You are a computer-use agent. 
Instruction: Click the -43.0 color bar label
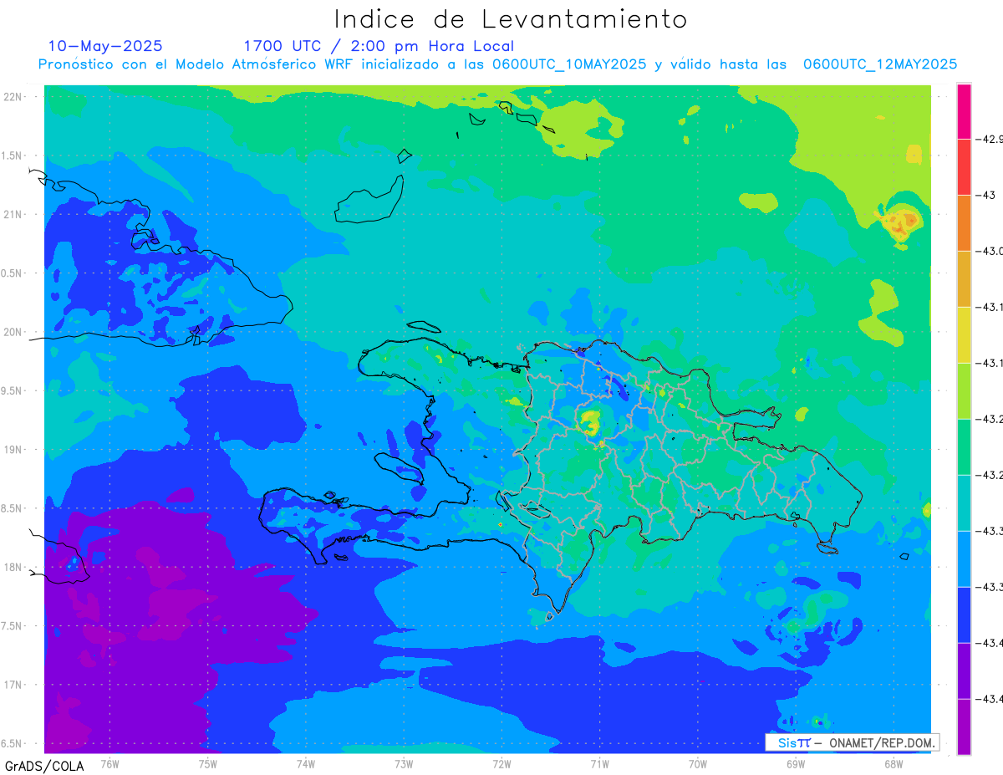point(991,251)
